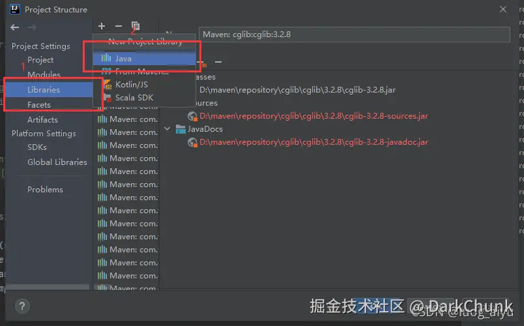The image size is (524, 326).
Task: Click the help question mark button
Action: click(x=22, y=306)
